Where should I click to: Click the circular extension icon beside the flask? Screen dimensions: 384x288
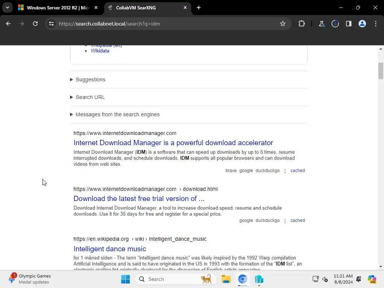(x=335, y=24)
